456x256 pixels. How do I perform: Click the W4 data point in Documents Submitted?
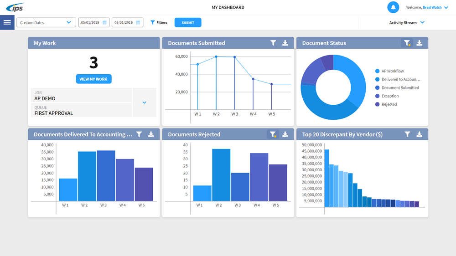tap(253, 79)
